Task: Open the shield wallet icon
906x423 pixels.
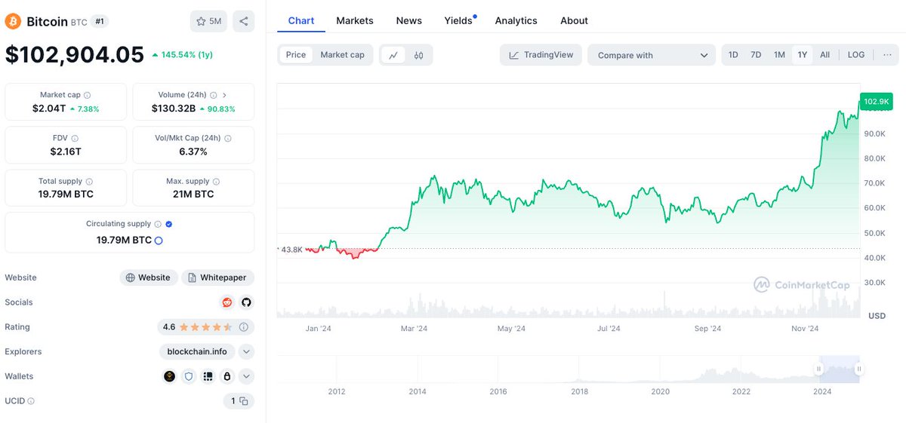Action: click(189, 376)
